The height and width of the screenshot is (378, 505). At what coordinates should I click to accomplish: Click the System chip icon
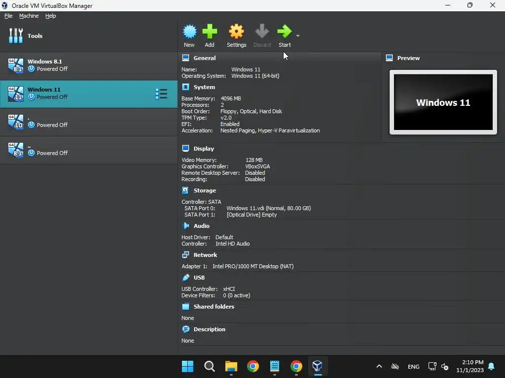coord(185,87)
